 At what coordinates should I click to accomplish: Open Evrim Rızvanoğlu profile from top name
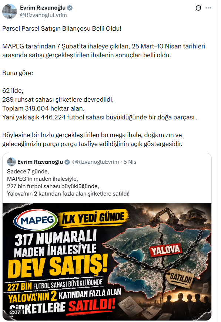pos(43,8)
